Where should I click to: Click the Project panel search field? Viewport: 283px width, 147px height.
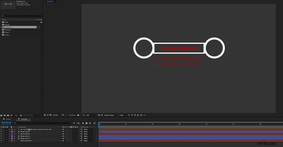[21, 16]
